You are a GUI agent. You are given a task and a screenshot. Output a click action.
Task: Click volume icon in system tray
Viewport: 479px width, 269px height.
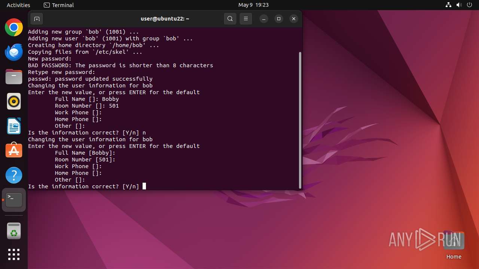pyautogui.click(x=459, y=5)
